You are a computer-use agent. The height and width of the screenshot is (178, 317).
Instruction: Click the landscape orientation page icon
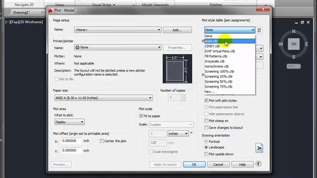click(x=259, y=148)
